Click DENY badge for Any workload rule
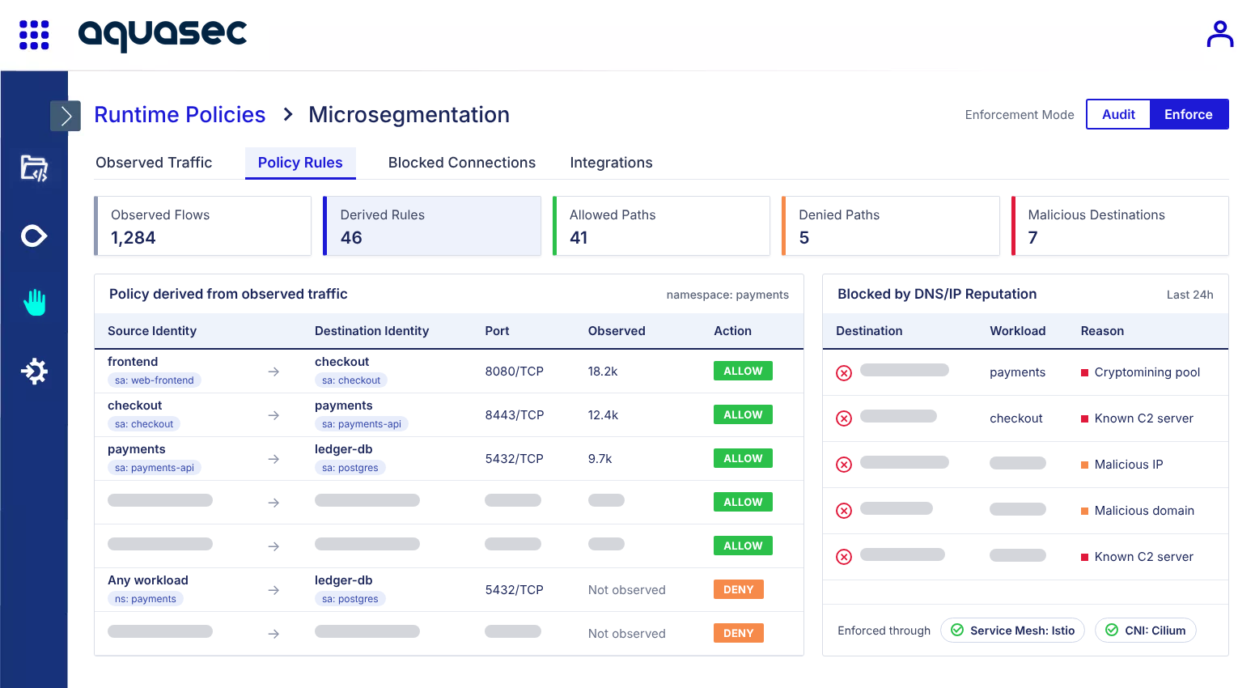Screen dimensions: 1255x688 [738, 589]
